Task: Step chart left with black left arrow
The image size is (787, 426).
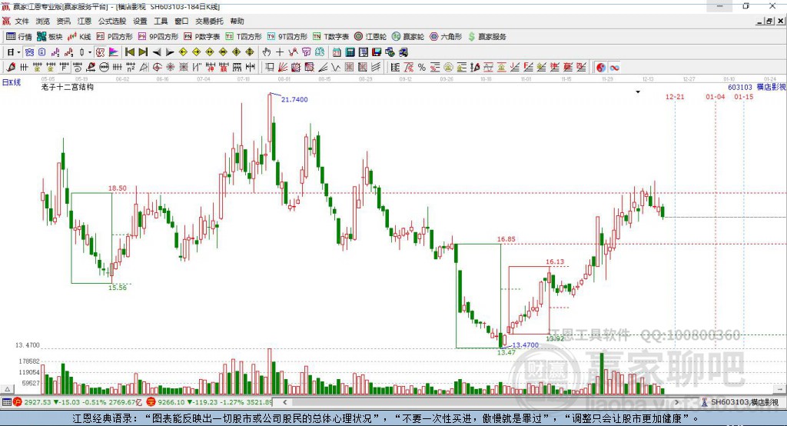Action: click(157, 52)
